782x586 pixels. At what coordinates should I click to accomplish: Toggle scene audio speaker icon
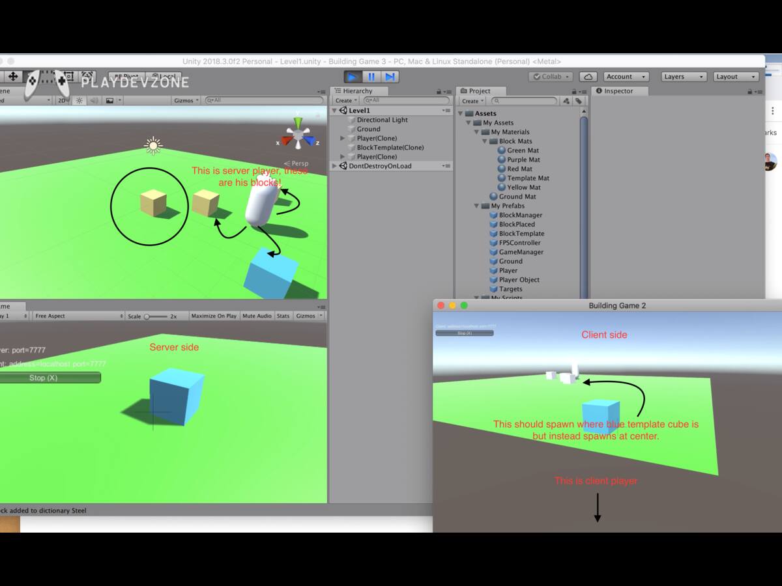94,100
